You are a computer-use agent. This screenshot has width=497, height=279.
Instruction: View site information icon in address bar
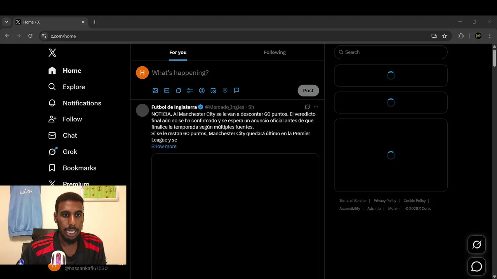[x=44, y=36]
